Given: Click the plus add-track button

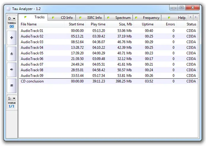Looking at the screenshot, I should [12, 38].
